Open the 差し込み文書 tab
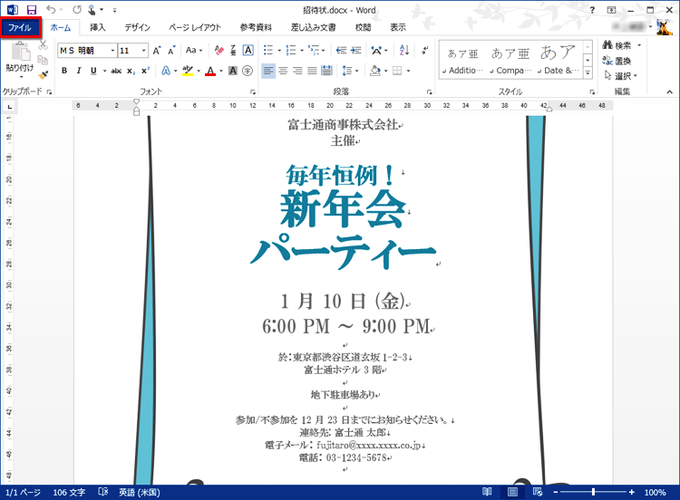The width and height of the screenshot is (680, 500). (313, 28)
